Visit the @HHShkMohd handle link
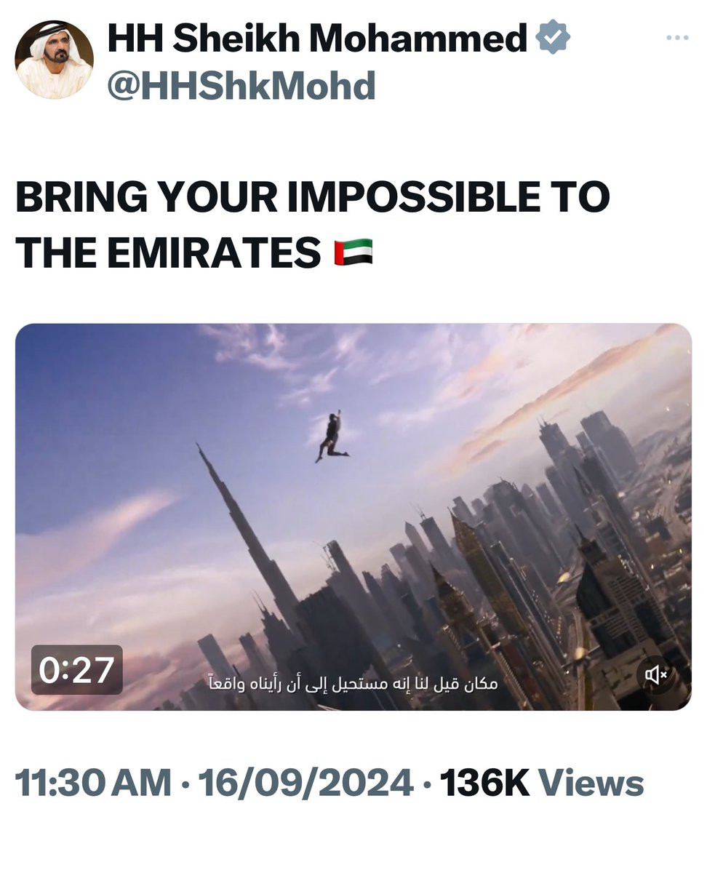Viewport: 707px width, 873px height. (241, 86)
